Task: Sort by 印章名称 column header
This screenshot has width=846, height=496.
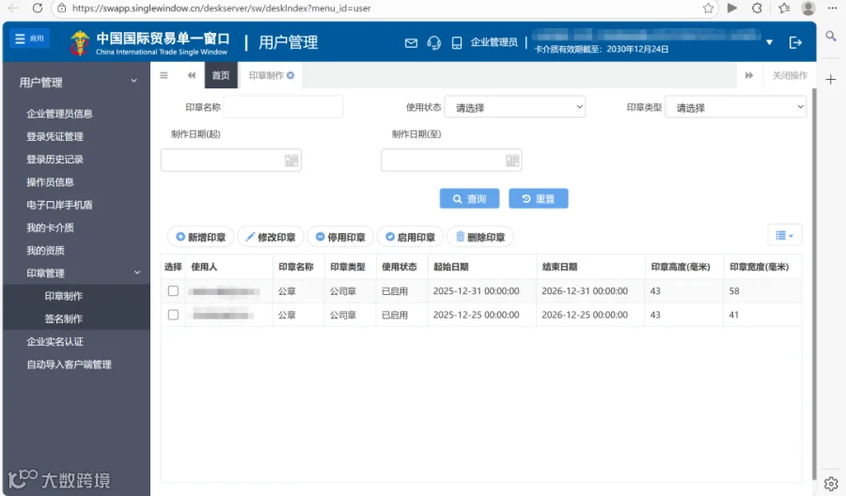Action: click(296, 267)
